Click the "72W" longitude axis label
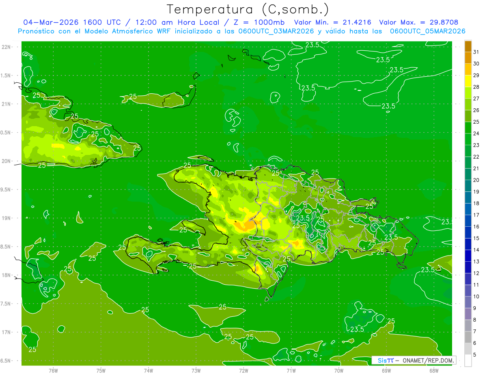Screen dimensions: 487x376 click(x=243, y=371)
